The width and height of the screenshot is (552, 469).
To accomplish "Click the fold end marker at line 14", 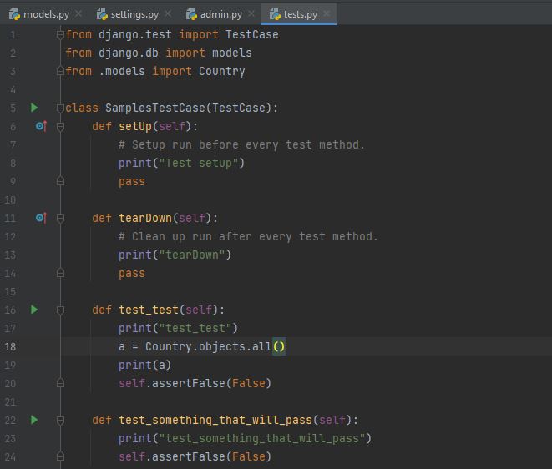I will [x=60, y=273].
